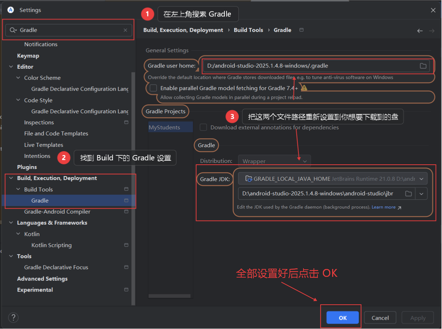Collapse the Kotlin node

point(18,234)
